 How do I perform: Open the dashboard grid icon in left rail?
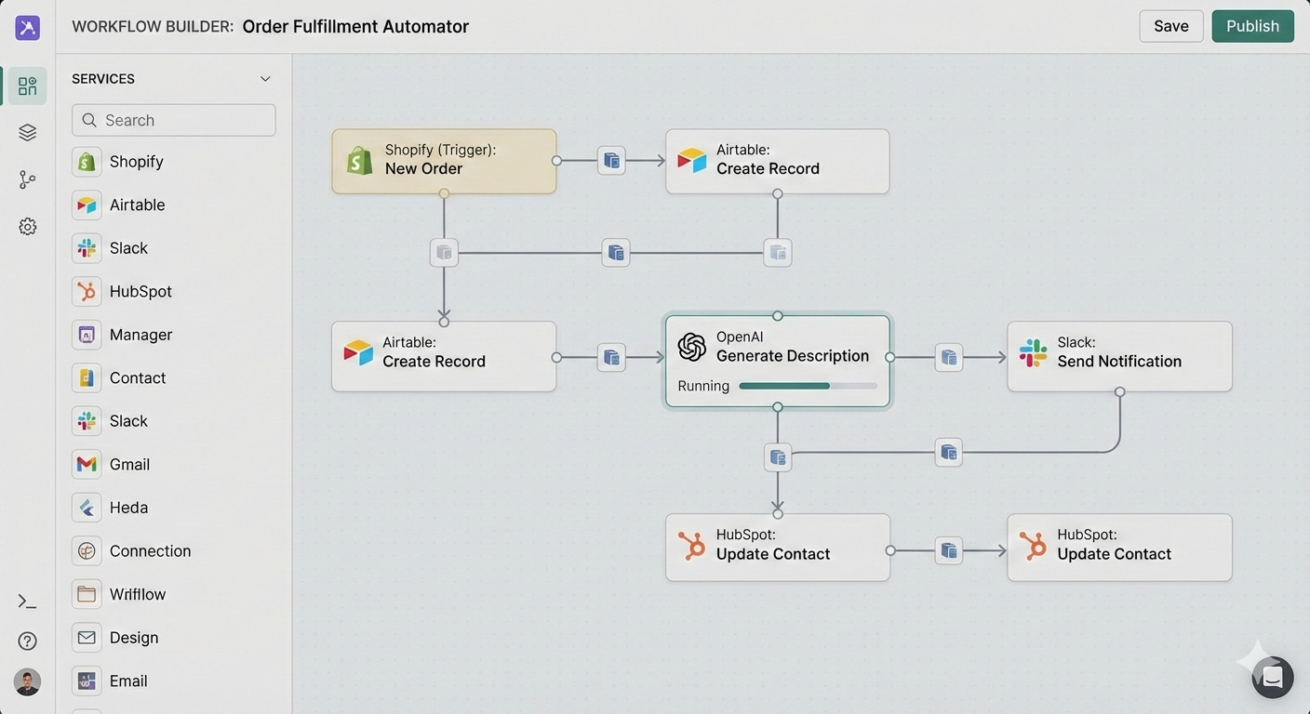point(27,86)
